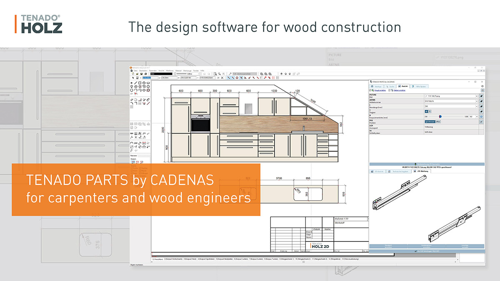Screen dimensions: 500x281
Task: Open the Korpusinnenlichte 562 dropdown
Action: 477,117
